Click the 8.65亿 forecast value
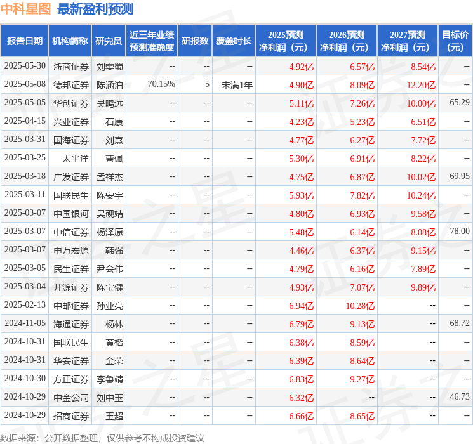Screen dimensions: 473x444 point(363,416)
